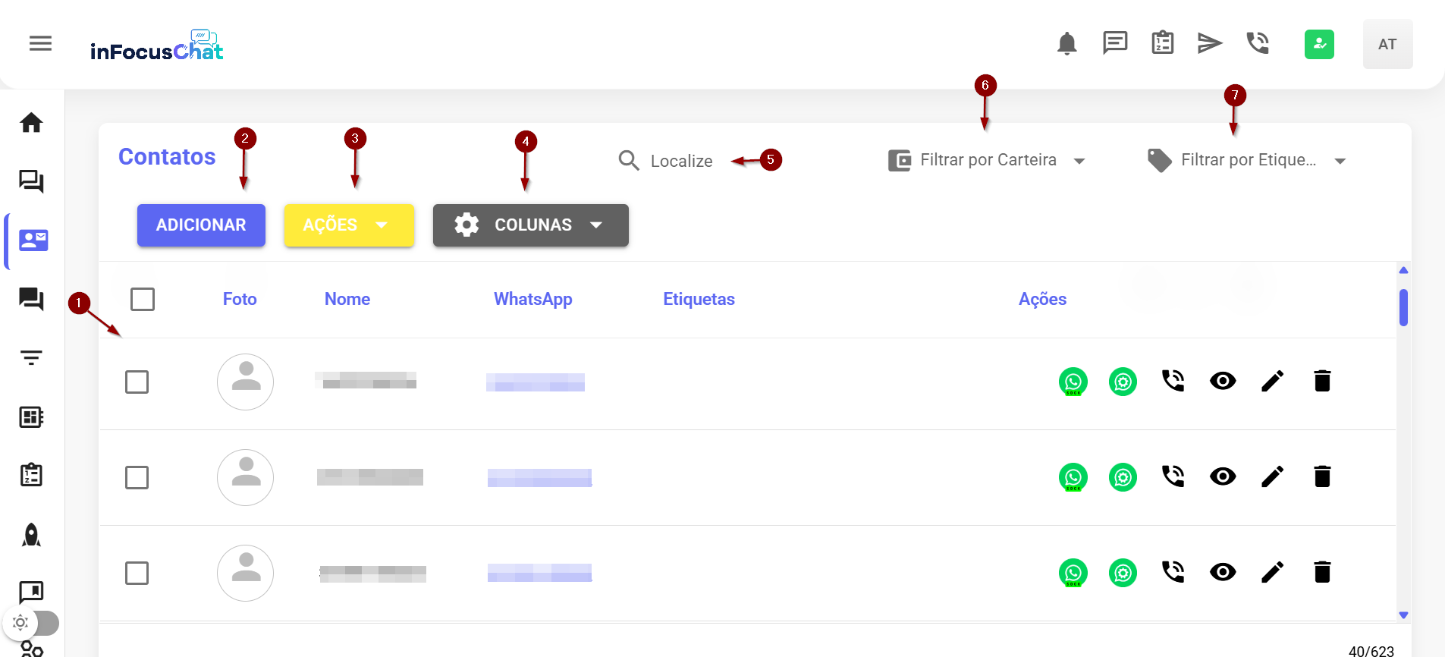Open the AÇÕES dropdown button
1445x657 pixels.
(x=348, y=225)
